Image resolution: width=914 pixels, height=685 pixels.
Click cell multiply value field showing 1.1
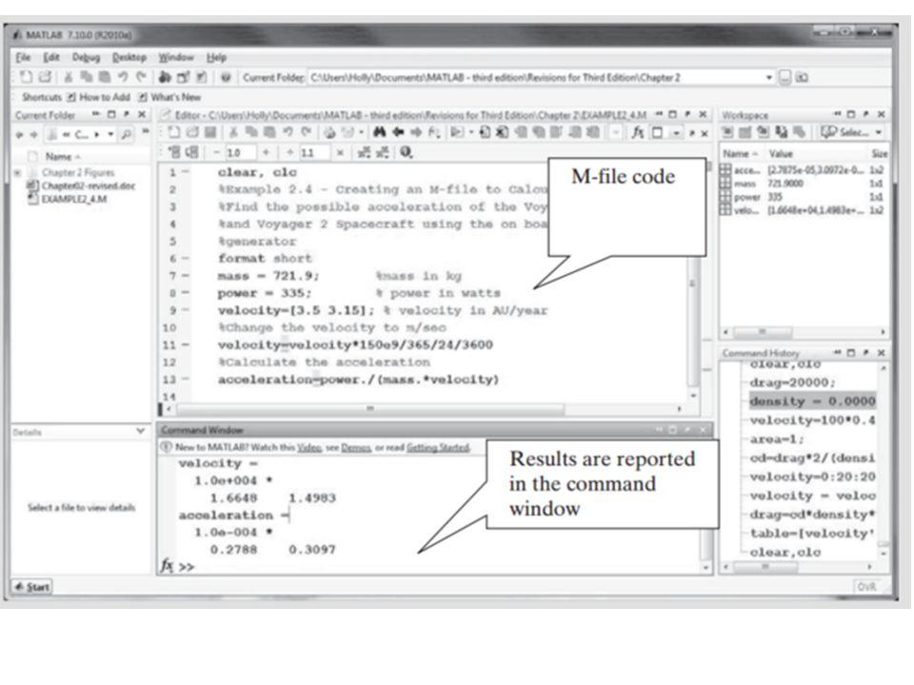(315, 152)
